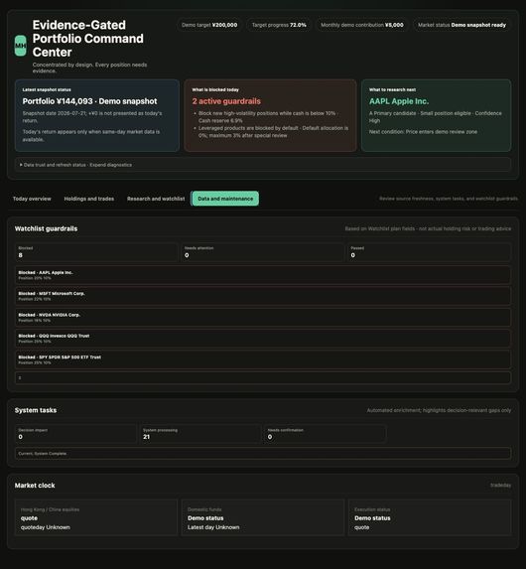Select the System processing 21 tile
The width and height of the screenshot is (526, 569).
(x=200, y=434)
